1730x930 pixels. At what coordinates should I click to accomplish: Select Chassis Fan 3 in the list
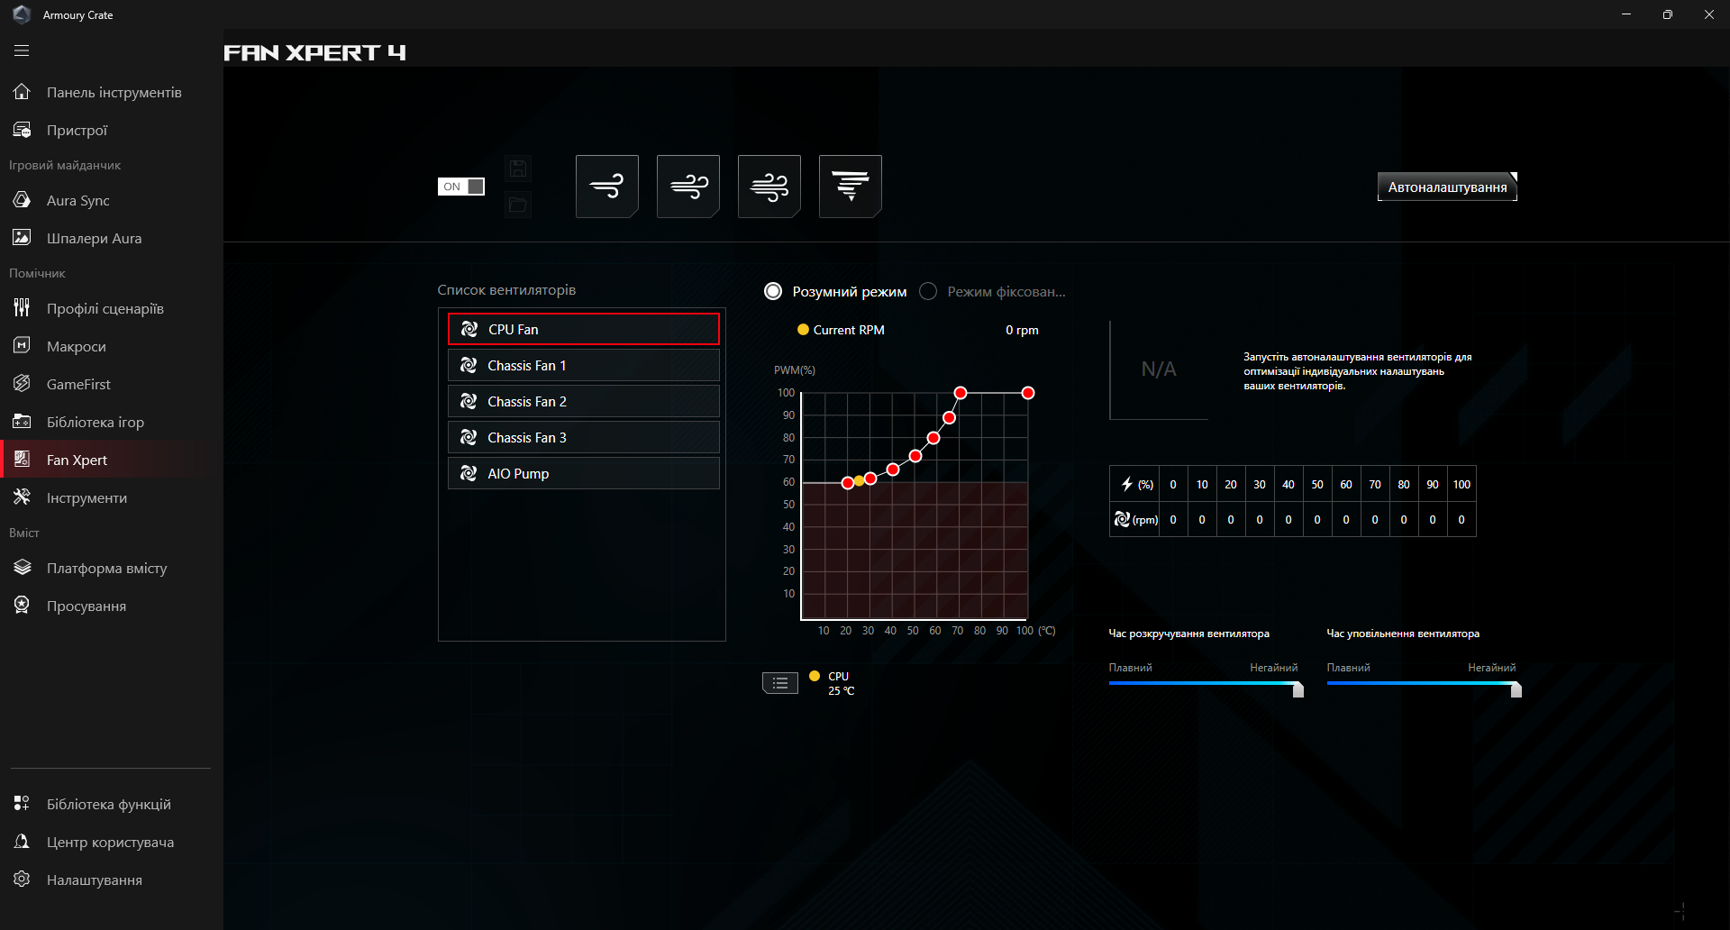coord(584,437)
